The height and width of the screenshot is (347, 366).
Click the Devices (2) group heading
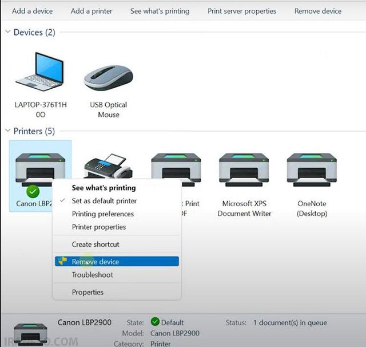tap(34, 32)
